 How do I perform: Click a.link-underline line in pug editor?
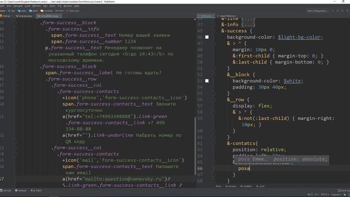[x=121, y=135]
